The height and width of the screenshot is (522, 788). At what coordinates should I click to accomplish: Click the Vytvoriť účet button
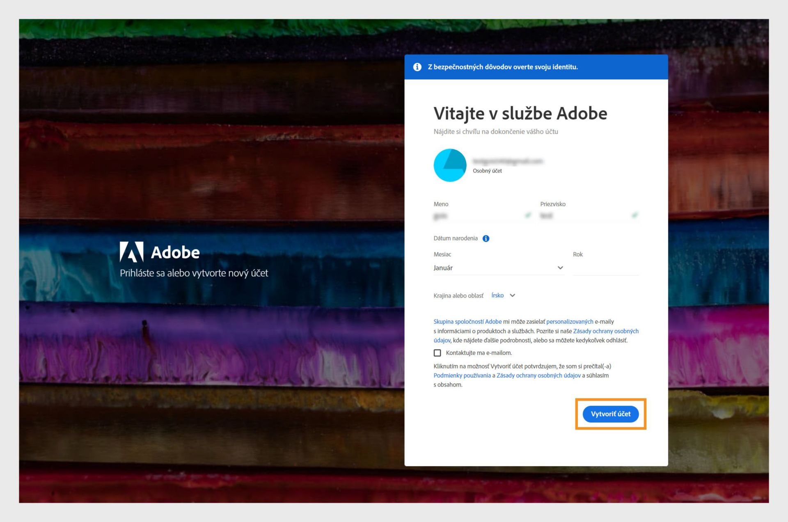pyautogui.click(x=611, y=414)
